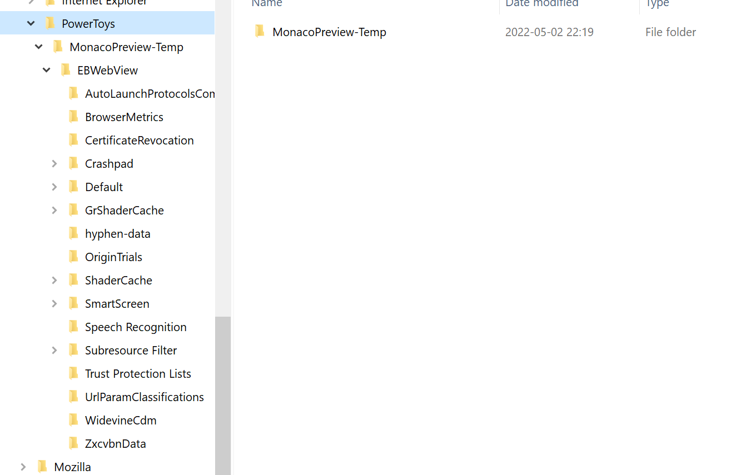Select SmartScreen tree entry
This screenshot has width=756, height=475.
point(117,304)
